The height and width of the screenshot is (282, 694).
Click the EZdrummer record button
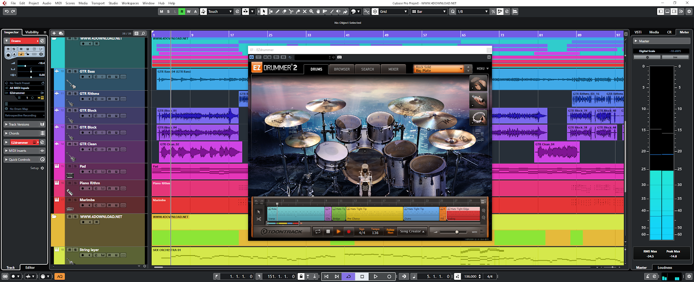tap(349, 232)
